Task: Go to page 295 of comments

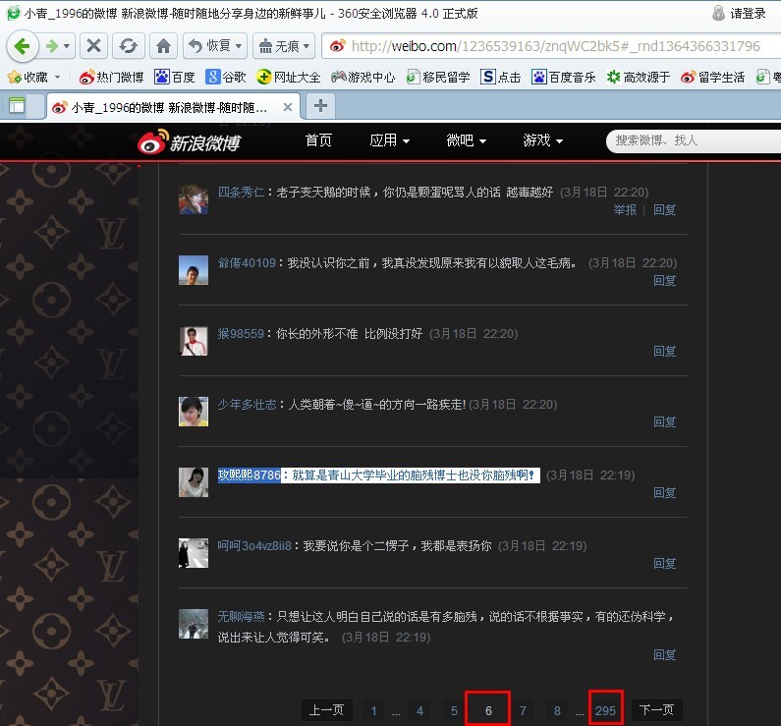Action: tap(605, 710)
